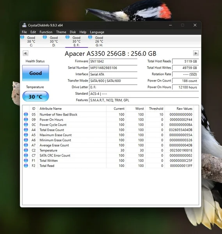
Task: Go to next disk with right arrow
Action: click(x=196, y=53)
